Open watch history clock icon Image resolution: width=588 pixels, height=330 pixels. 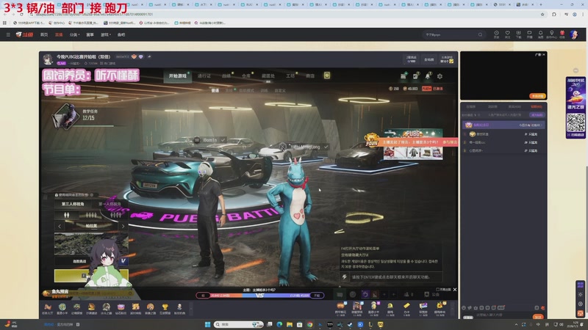(x=497, y=34)
